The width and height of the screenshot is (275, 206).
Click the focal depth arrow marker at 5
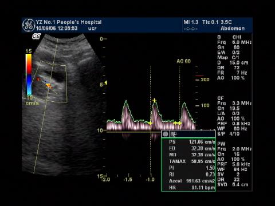click(x=105, y=83)
